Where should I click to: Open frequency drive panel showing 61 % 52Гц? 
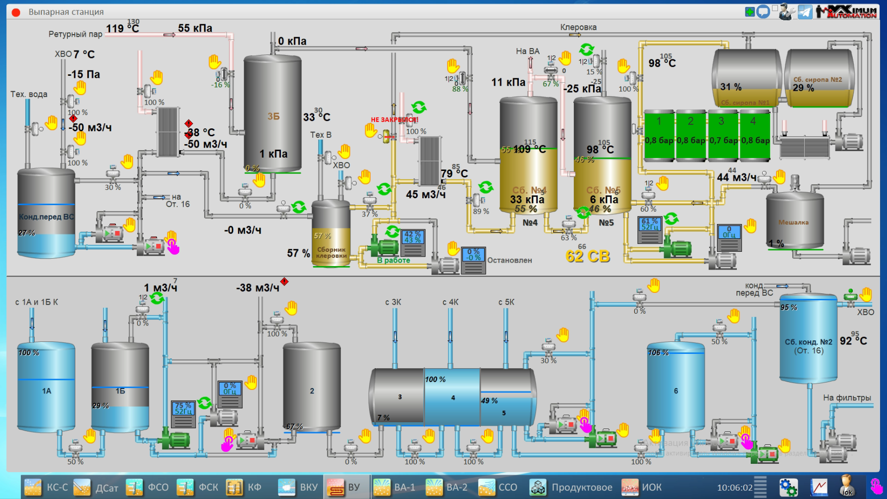(649, 230)
